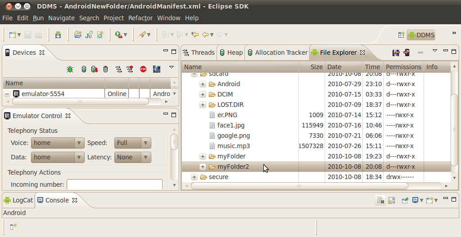Click the Date column header
Screen dimensions: 461x237
point(343,67)
